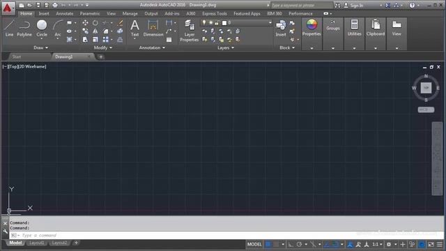Open the Text annotation tool
The height and width of the screenshot is (251, 446).
[134, 29]
